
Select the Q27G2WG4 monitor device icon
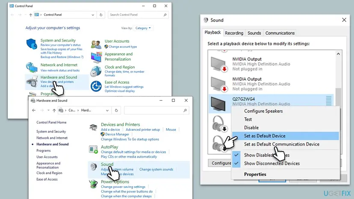click(x=218, y=104)
